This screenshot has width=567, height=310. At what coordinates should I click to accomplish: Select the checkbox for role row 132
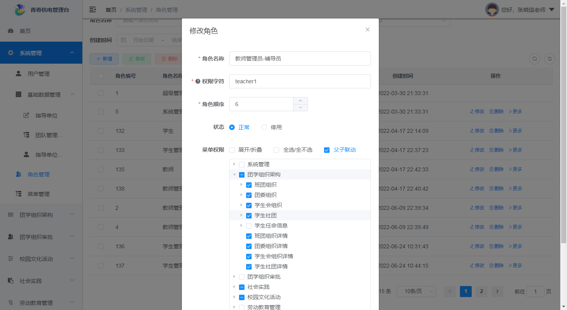[101, 131]
